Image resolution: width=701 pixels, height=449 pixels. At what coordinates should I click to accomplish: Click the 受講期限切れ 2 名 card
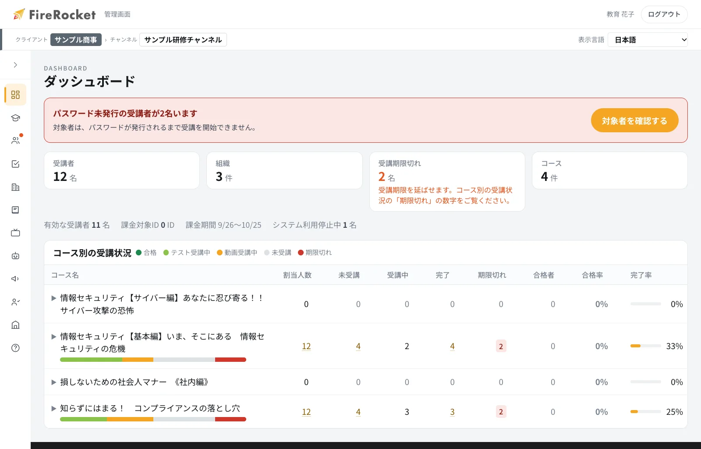[x=447, y=181]
